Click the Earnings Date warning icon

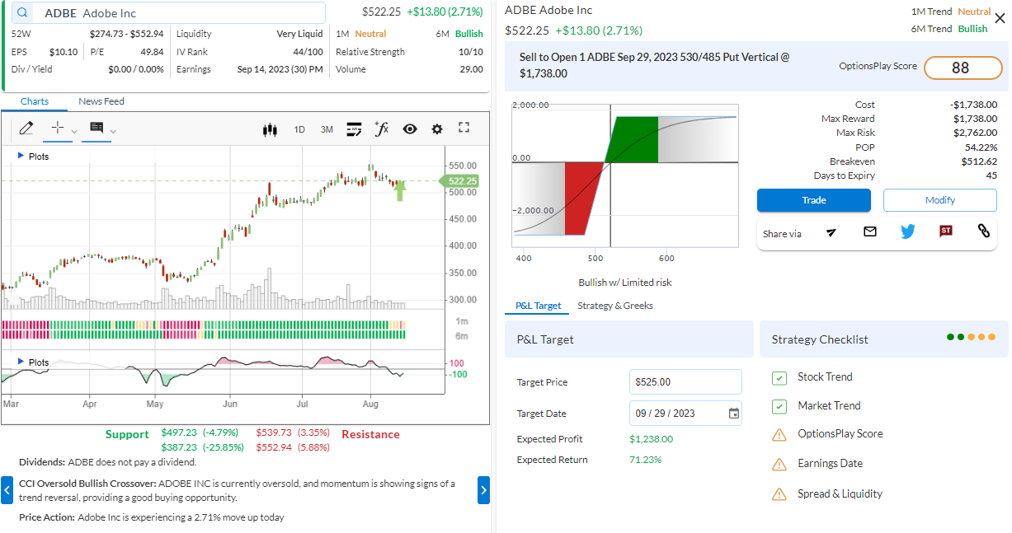(x=779, y=464)
